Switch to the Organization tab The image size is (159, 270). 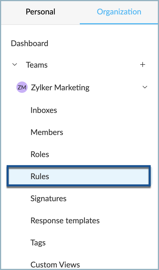coord(119,12)
